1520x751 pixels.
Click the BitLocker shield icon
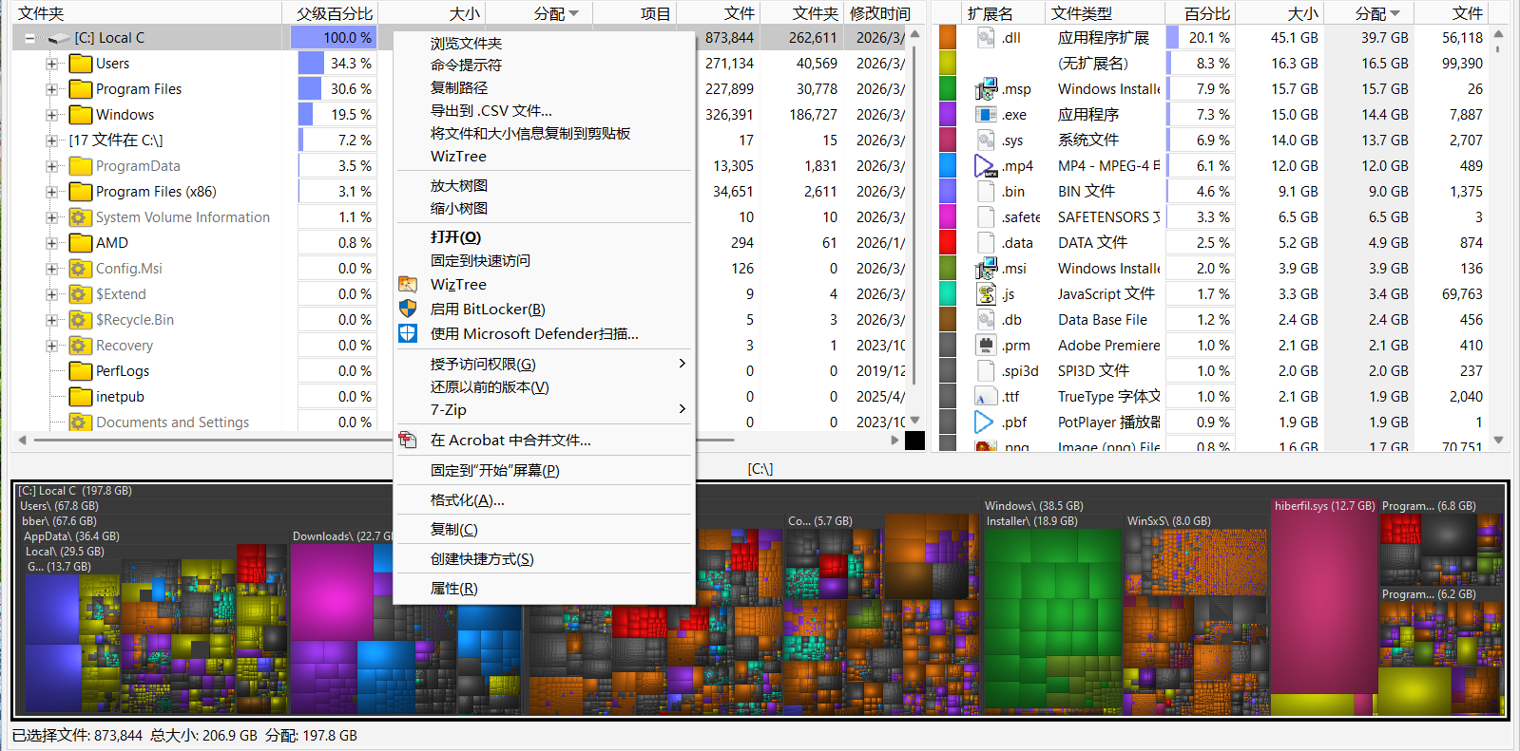(x=408, y=309)
